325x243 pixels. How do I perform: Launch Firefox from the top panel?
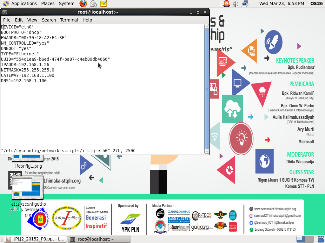click(x=83, y=3)
